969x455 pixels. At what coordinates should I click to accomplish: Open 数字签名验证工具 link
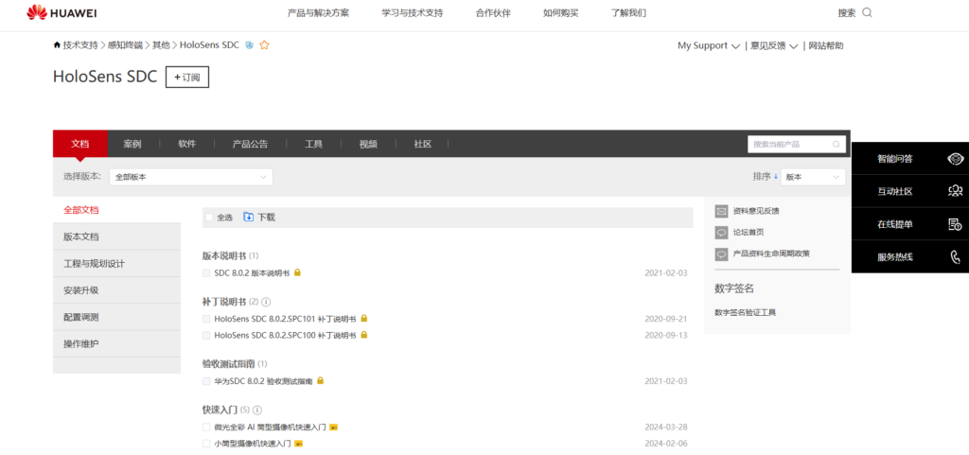pos(745,312)
